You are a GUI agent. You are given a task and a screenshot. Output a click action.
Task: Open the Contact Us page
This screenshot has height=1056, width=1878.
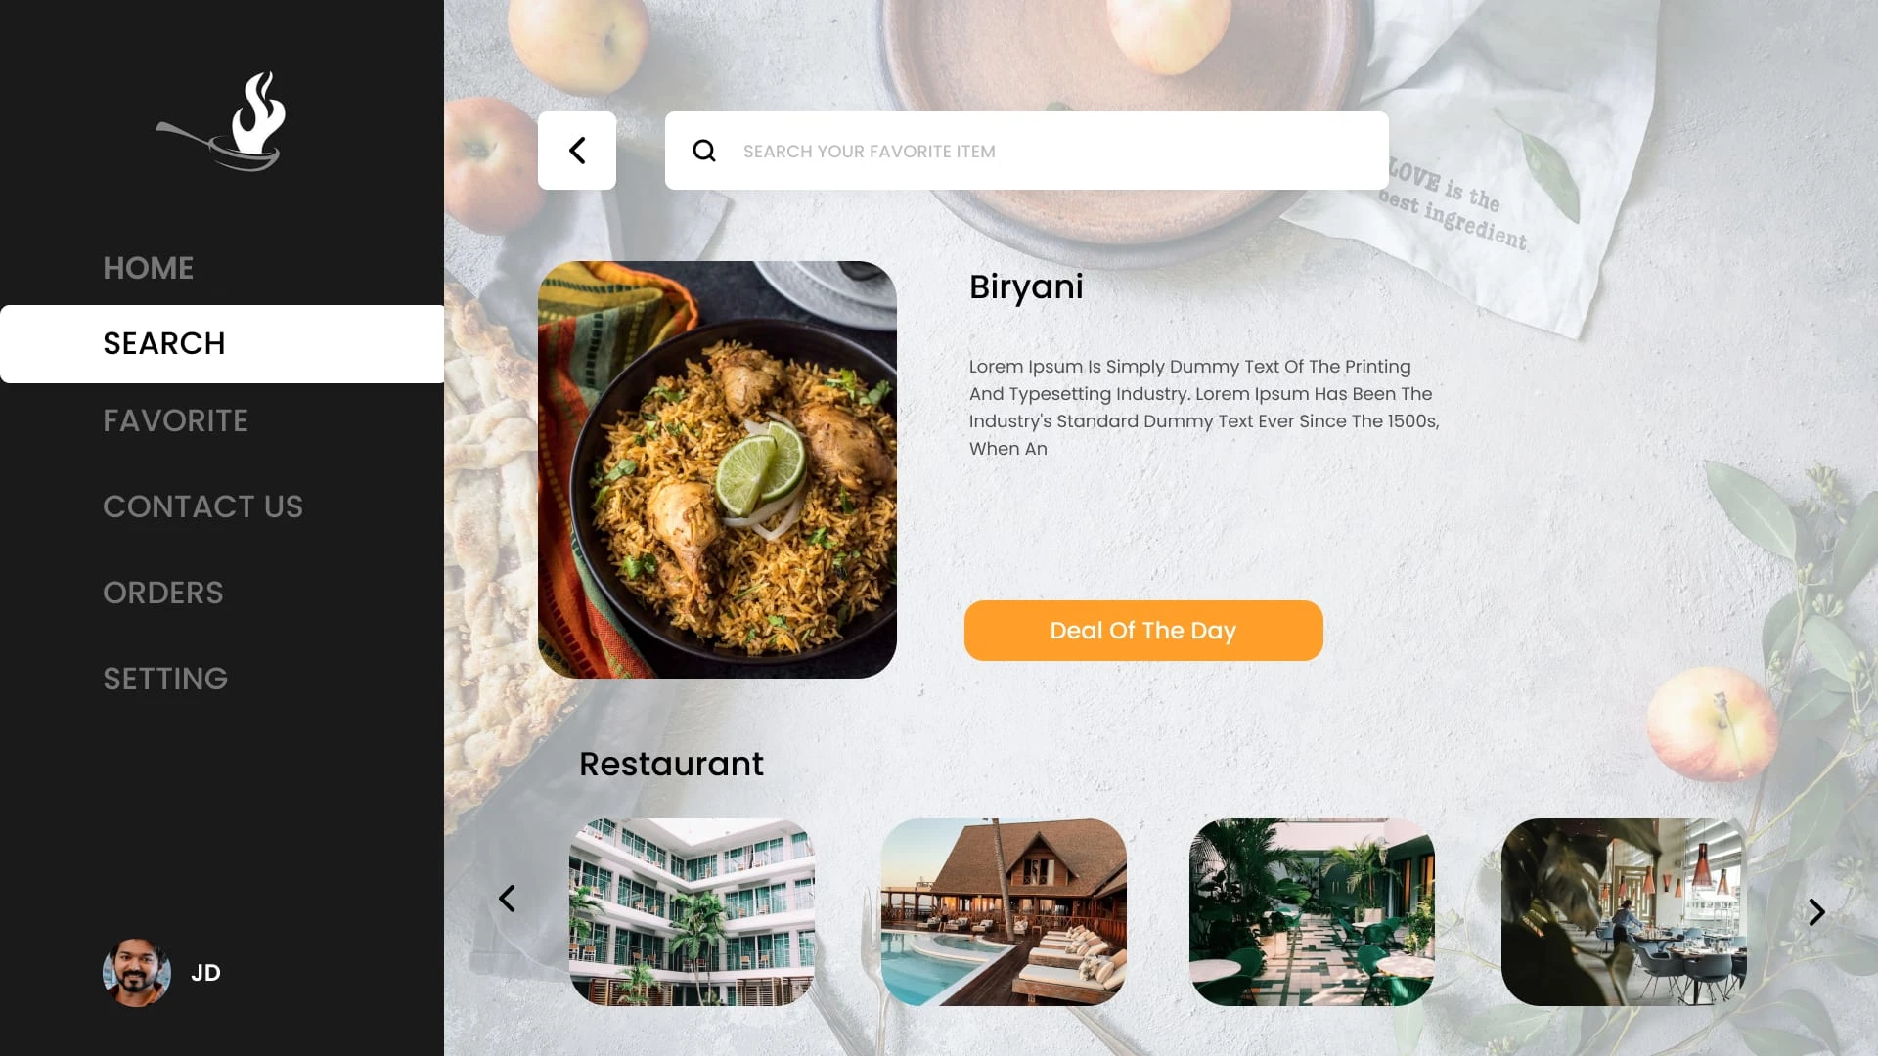[x=203, y=506]
